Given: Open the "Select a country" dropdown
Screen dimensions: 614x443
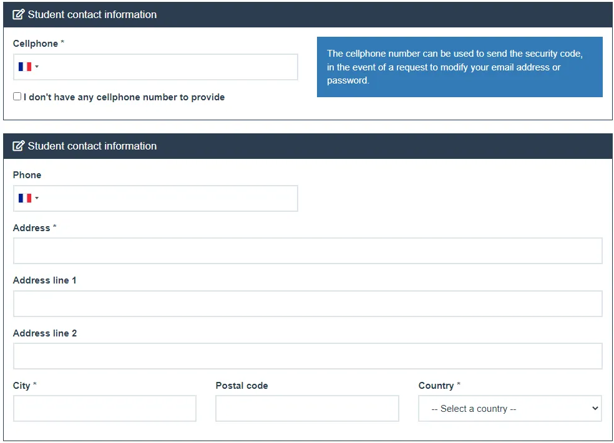Looking at the screenshot, I should [510, 409].
